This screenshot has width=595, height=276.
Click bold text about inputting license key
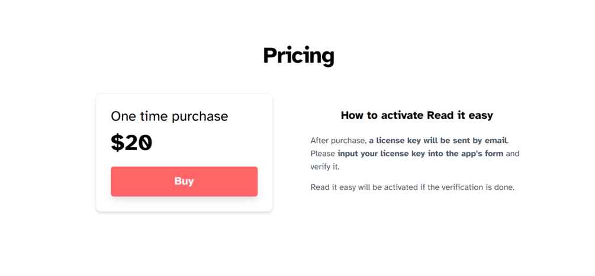420,154
